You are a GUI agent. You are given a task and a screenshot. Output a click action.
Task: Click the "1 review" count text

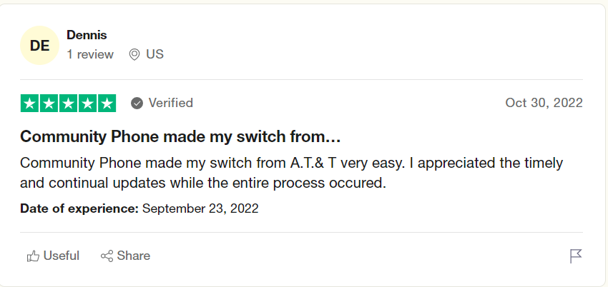(x=90, y=54)
